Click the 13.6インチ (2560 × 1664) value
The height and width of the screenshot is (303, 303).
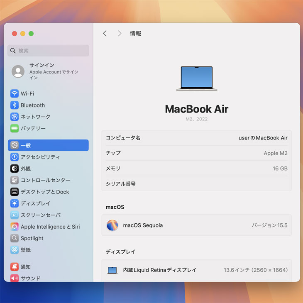(x=256, y=270)
